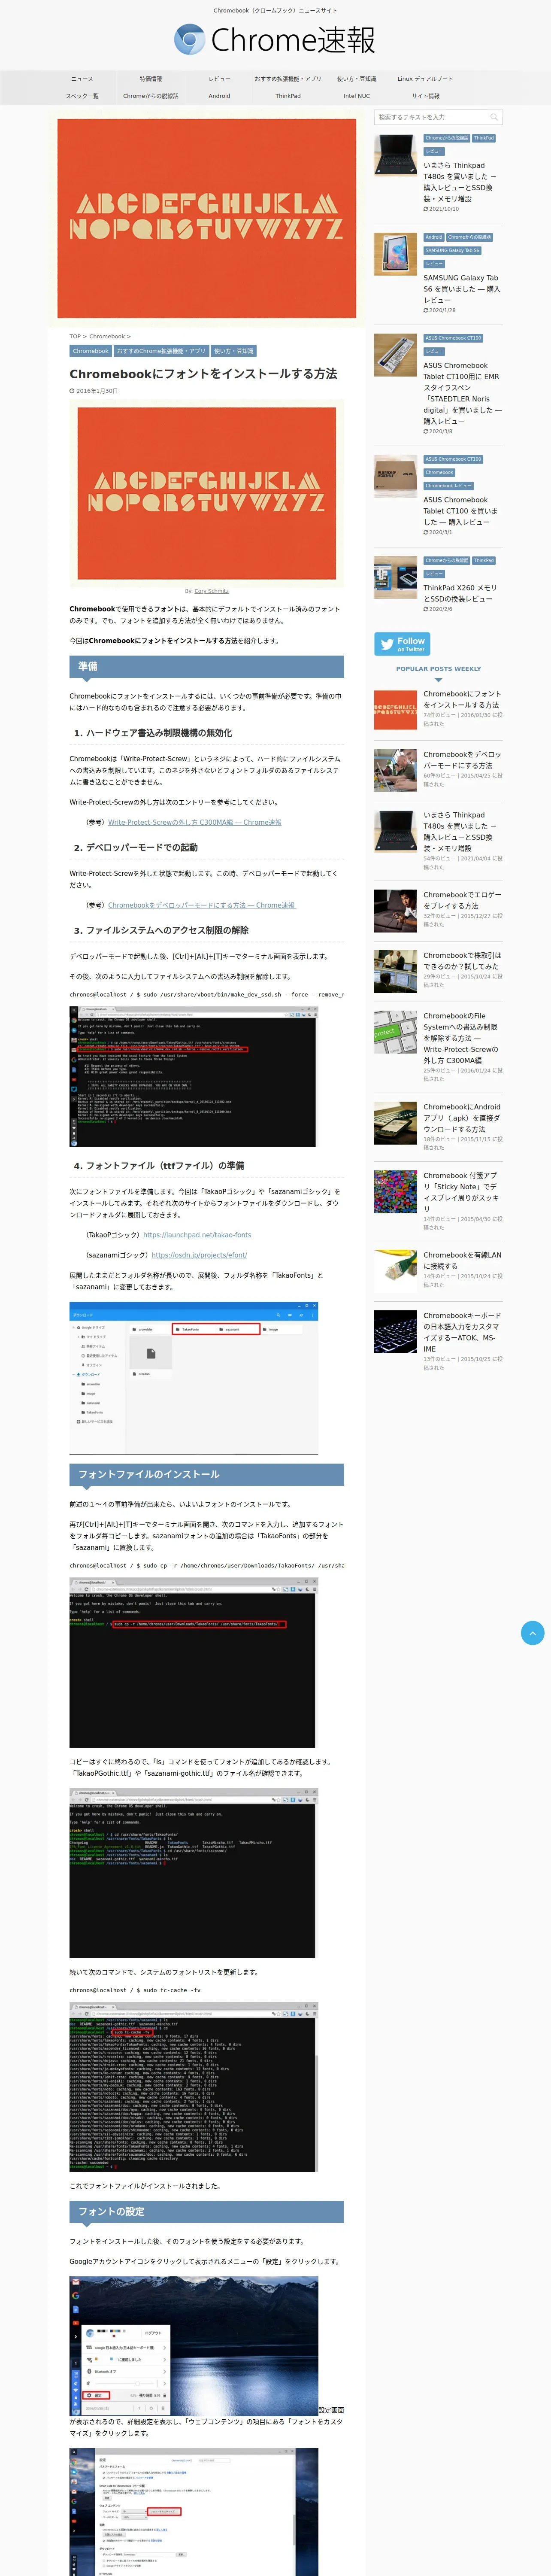Open the STAEDTLER Noris digital stylus post title
The height and width of the screenshot is (2576, 551).
point(462,393)
